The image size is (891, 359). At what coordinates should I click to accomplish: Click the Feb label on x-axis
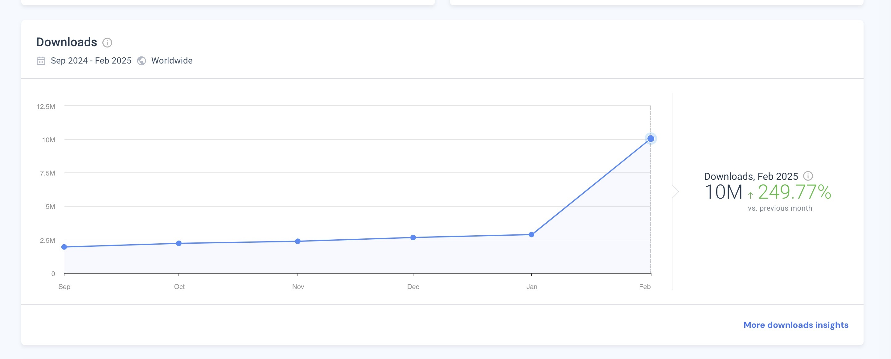645,287
